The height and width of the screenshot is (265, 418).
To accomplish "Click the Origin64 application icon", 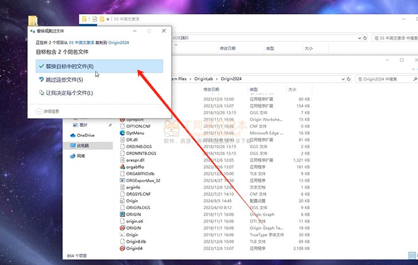I will (x=122, y=249).
